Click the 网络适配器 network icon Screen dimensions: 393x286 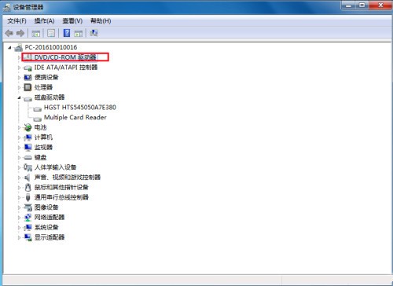click(x=28, y=218)
